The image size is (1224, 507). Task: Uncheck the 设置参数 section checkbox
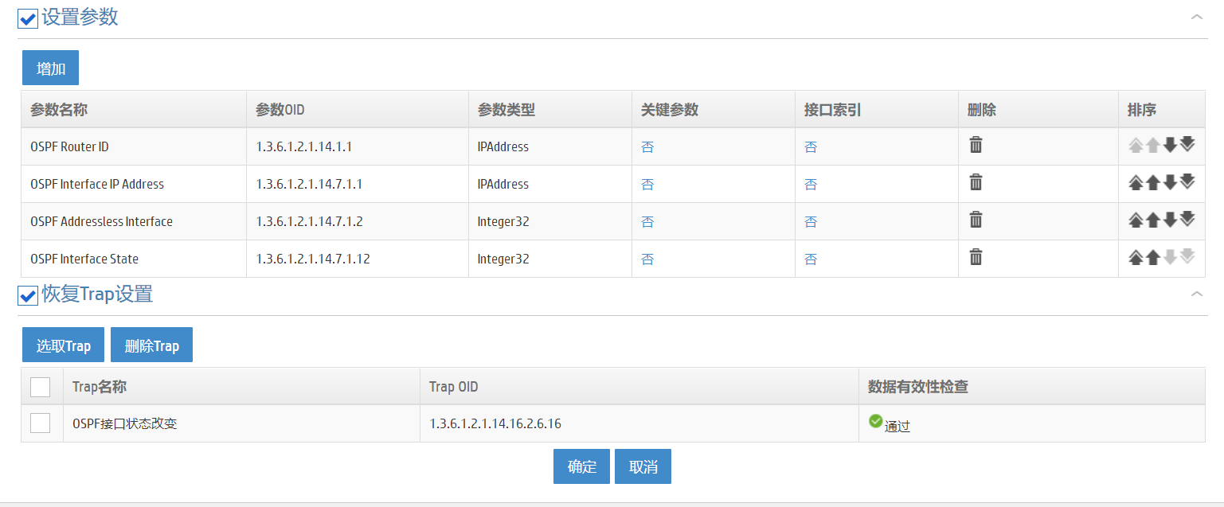click(x=28, y=18)
